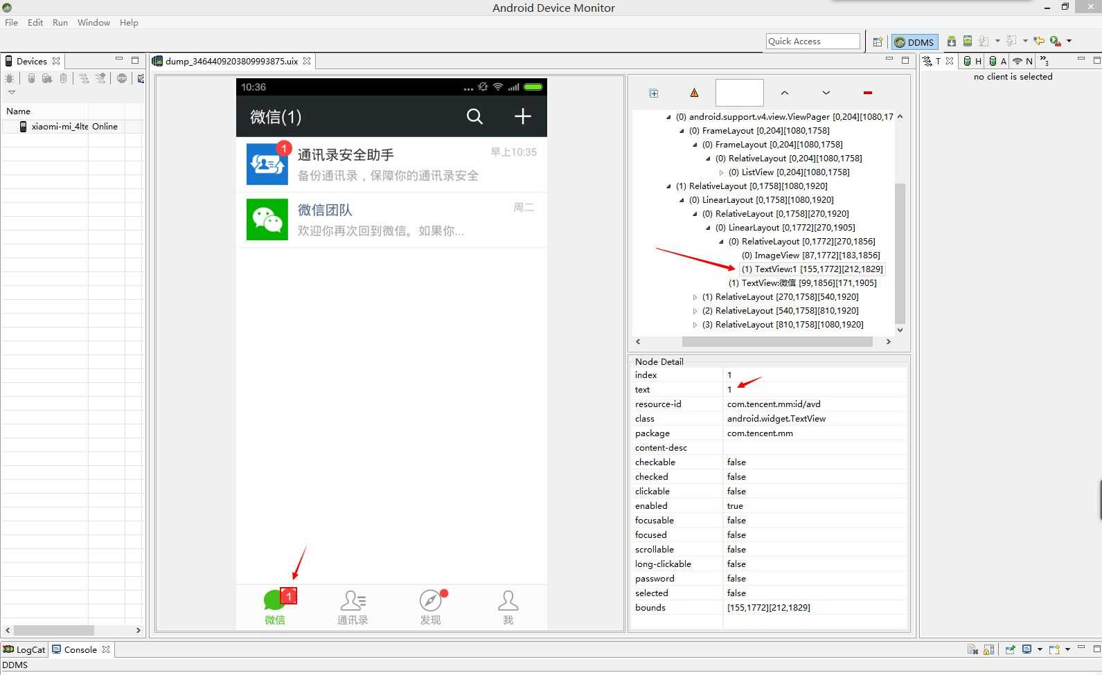Click the 通讯录 contacts tab icon

353,600
